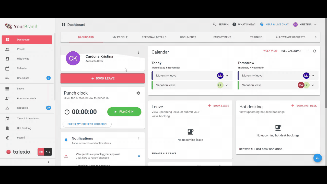Viewport: 327px width, 184px height.
Task: Click the Checklists icon in sidebar
Action: click(7, 78)
